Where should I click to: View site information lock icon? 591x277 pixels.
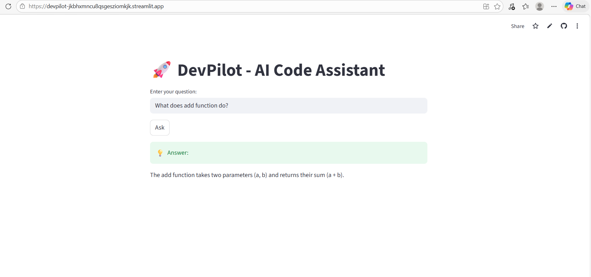[22, 6]
